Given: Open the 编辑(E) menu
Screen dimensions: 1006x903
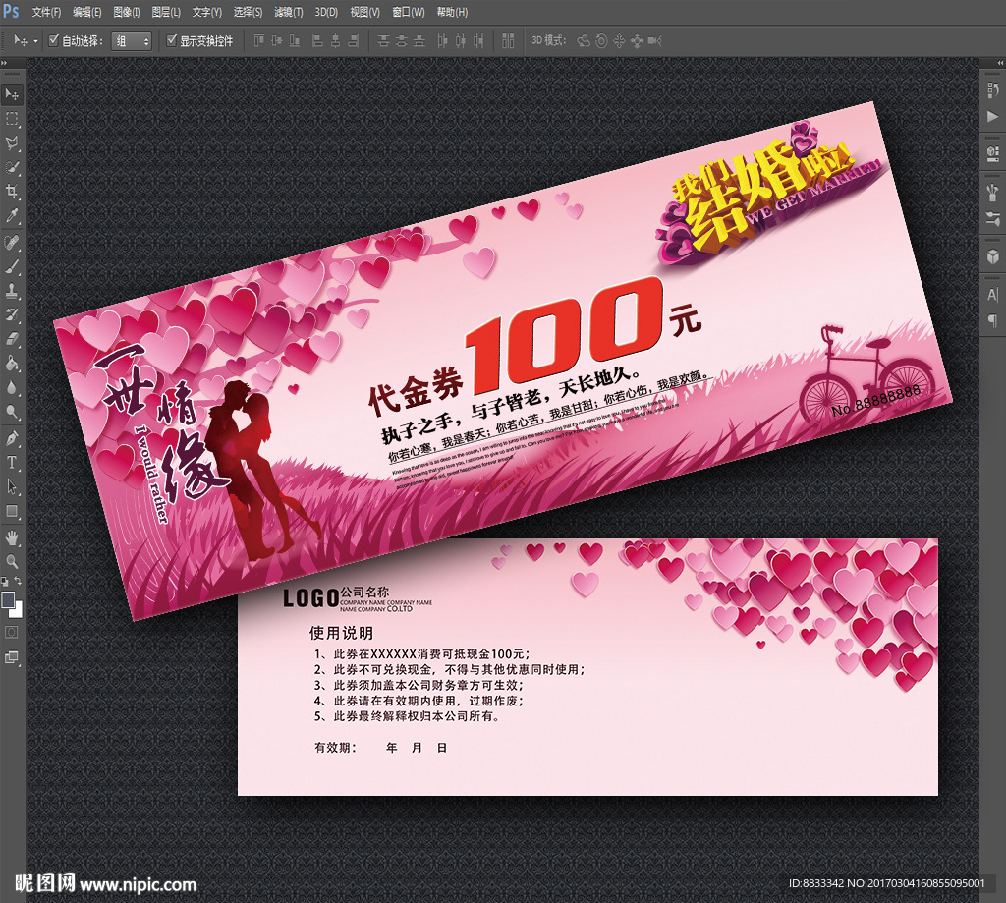Looking at the screenshot, I should [x=86, y=12].
